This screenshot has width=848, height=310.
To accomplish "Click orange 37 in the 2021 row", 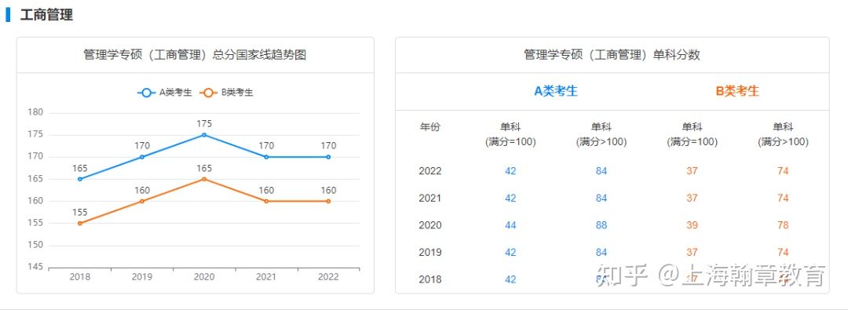I will [x=693, y=198].
